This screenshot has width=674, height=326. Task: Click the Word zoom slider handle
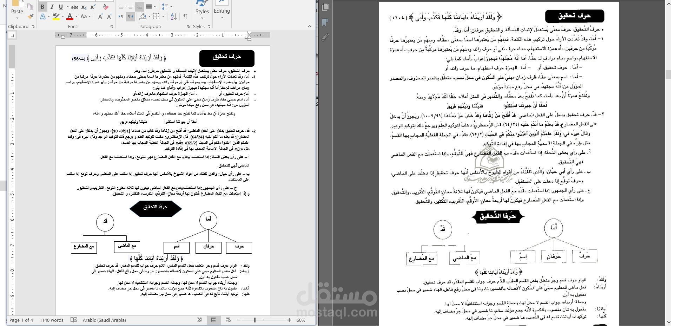click(255, 320)
